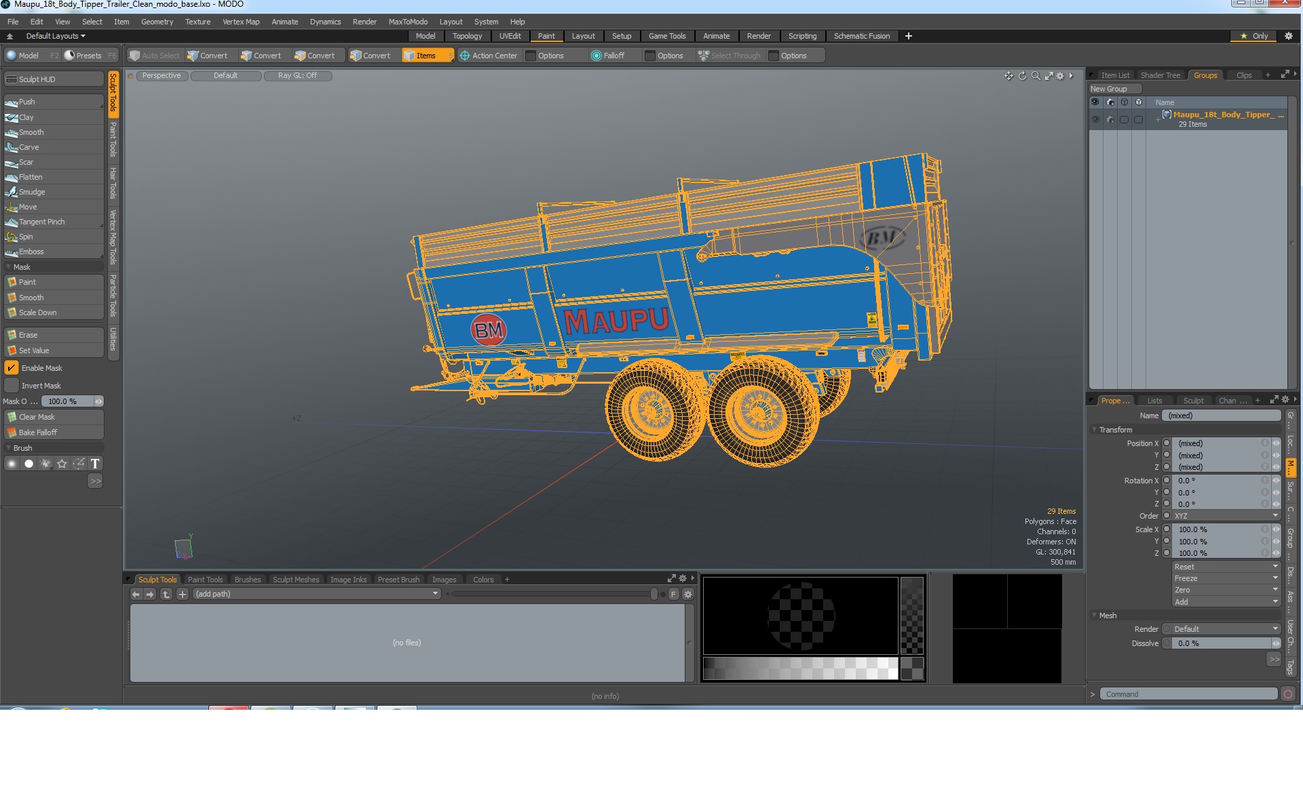Select the mask Scale Down tool
This screenshot has height=785, width=1303.
[54, 313]
